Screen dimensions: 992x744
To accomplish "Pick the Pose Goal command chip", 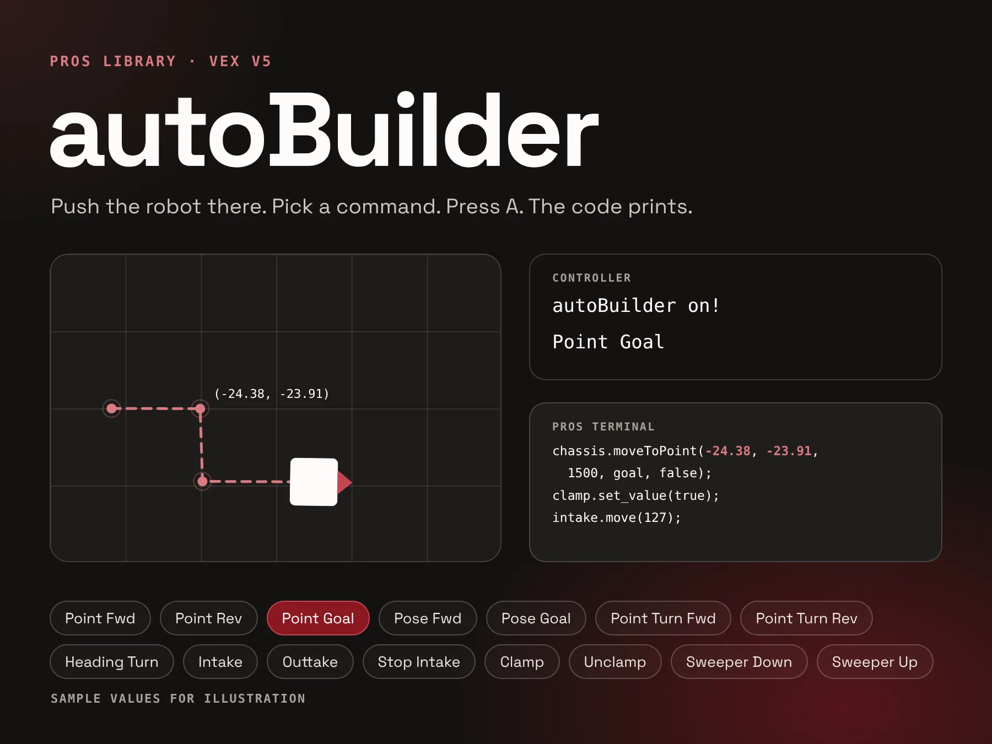I will tap(536, 618).
